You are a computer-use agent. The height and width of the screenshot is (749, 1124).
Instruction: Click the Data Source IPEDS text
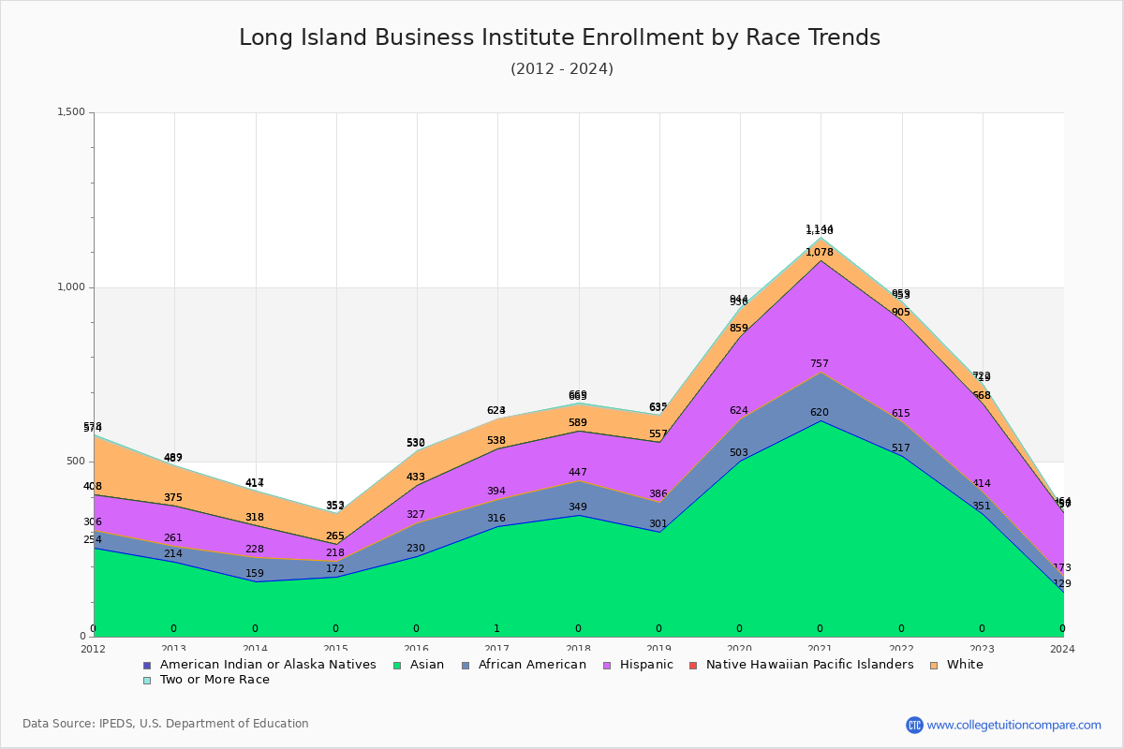click(x=166, y=724)
